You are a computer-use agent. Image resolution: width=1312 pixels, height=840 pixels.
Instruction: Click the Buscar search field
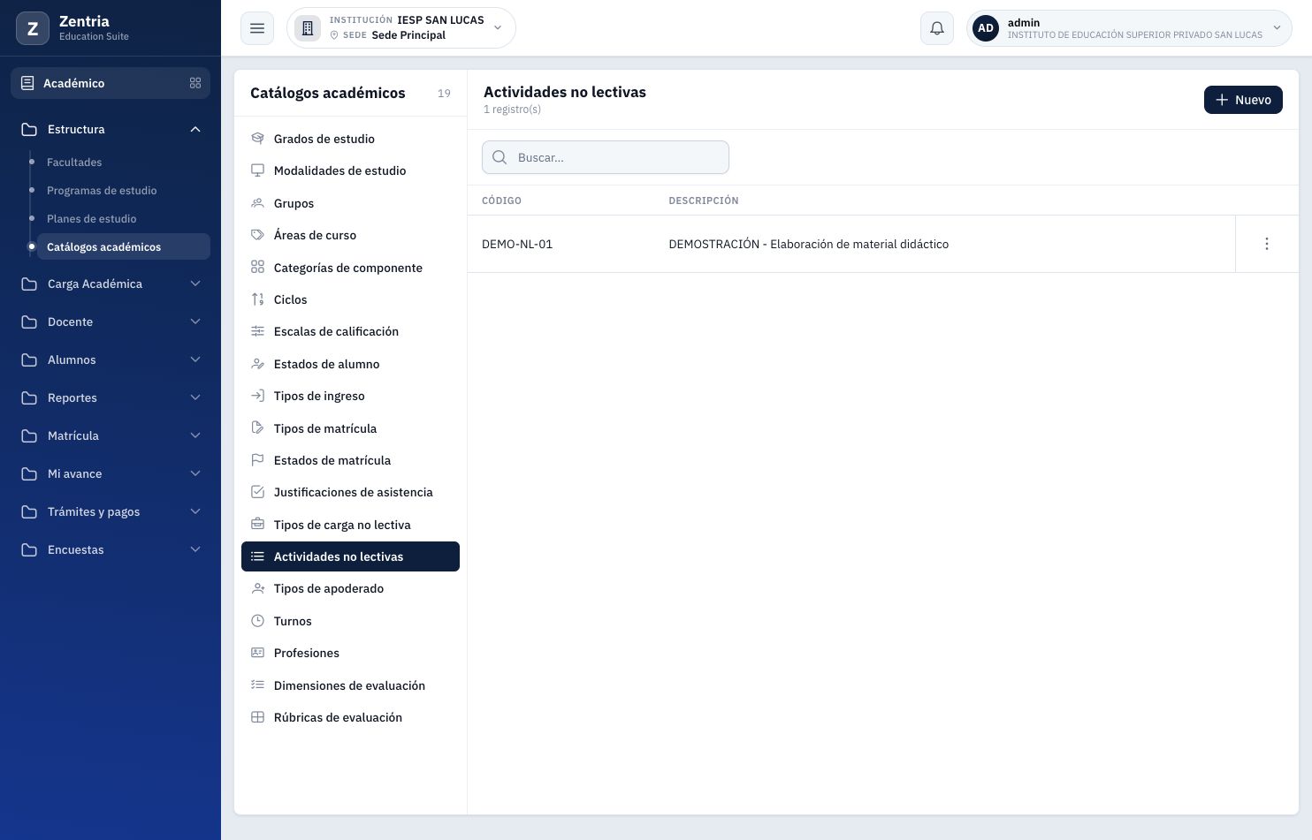click(x=606, y=157)
